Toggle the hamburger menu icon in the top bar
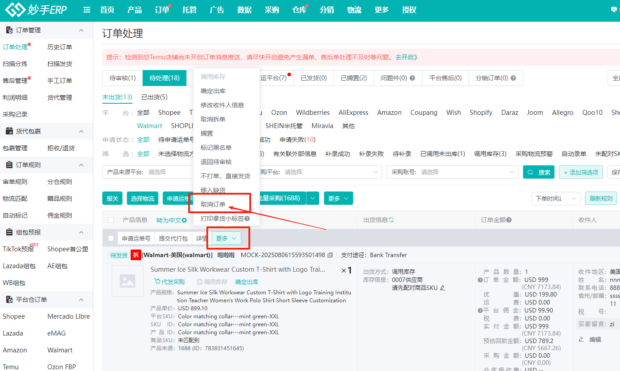 [x=87, y=10]
